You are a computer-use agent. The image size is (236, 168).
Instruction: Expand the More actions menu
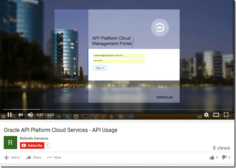click(54, 157)
